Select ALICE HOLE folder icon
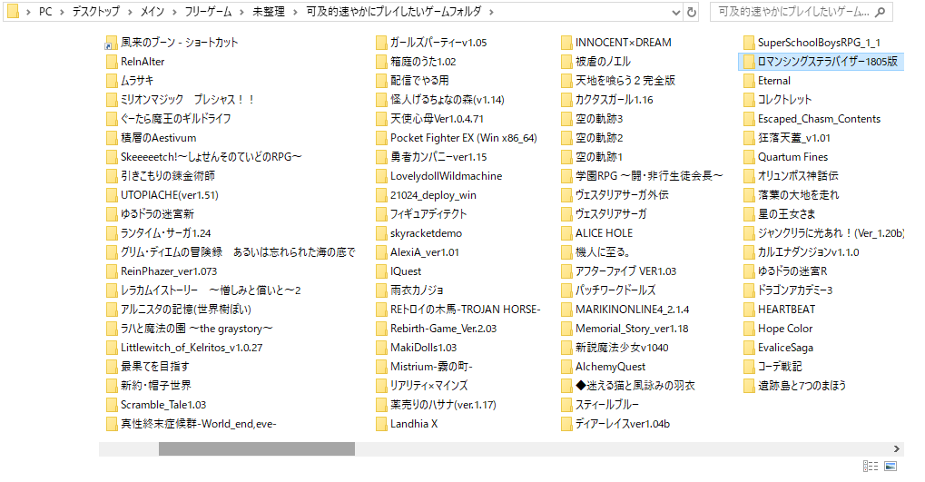925x482 pixels. click(566, 233)
